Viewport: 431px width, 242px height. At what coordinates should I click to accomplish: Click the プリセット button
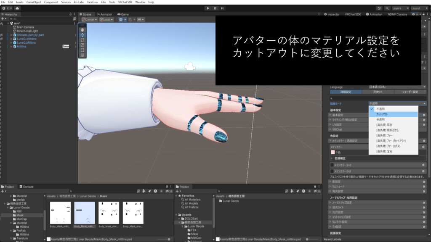coord(378,92)
